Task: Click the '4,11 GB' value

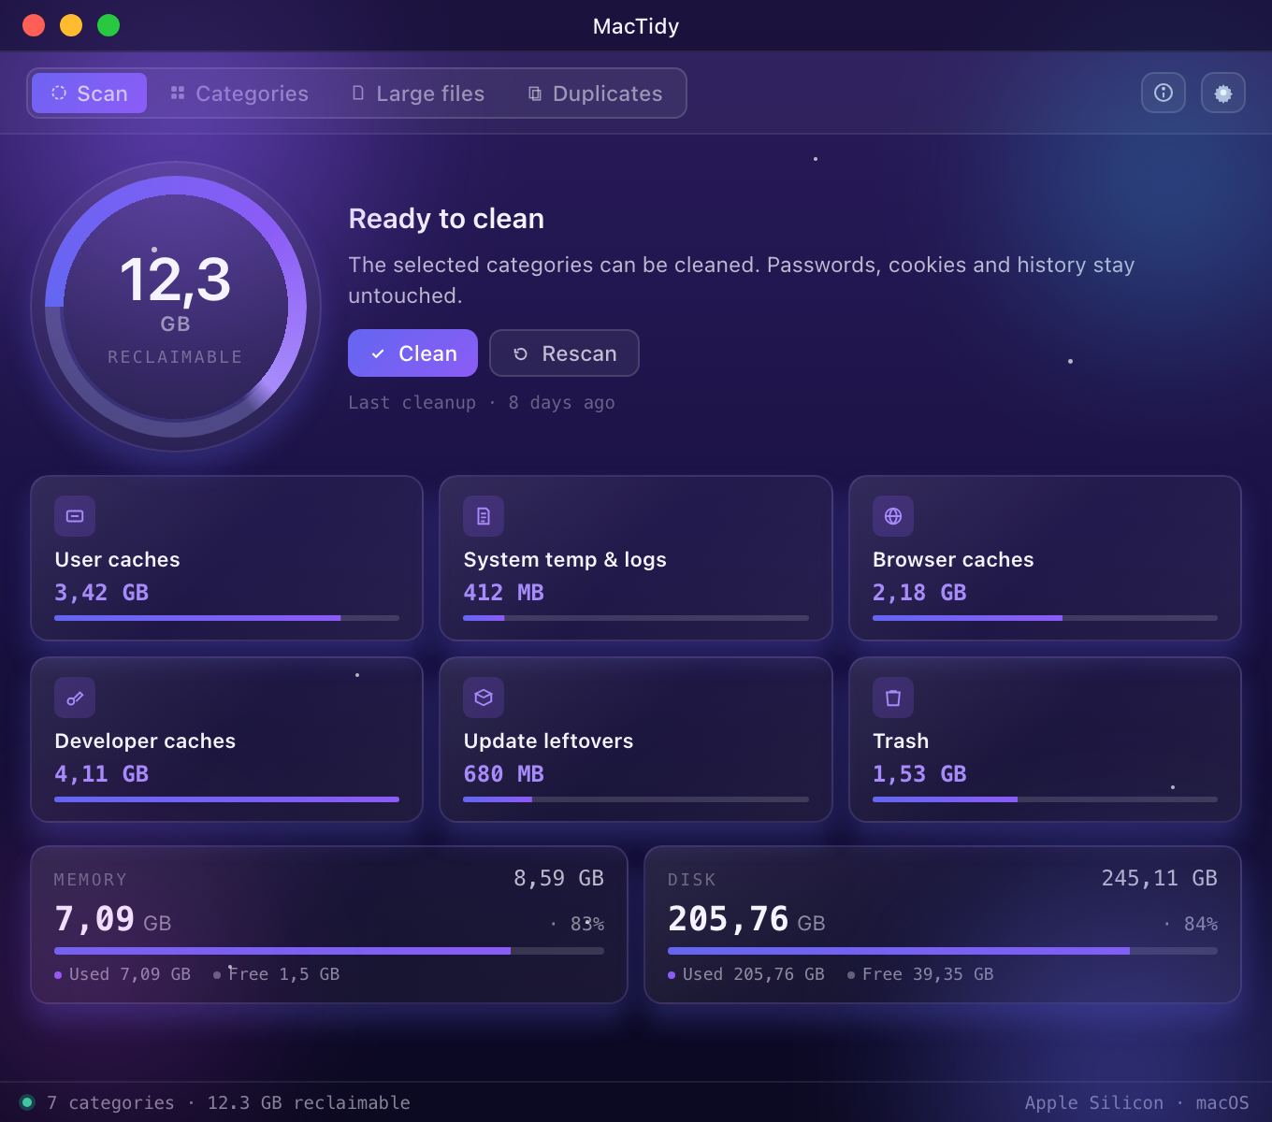Action: (101, 774)
